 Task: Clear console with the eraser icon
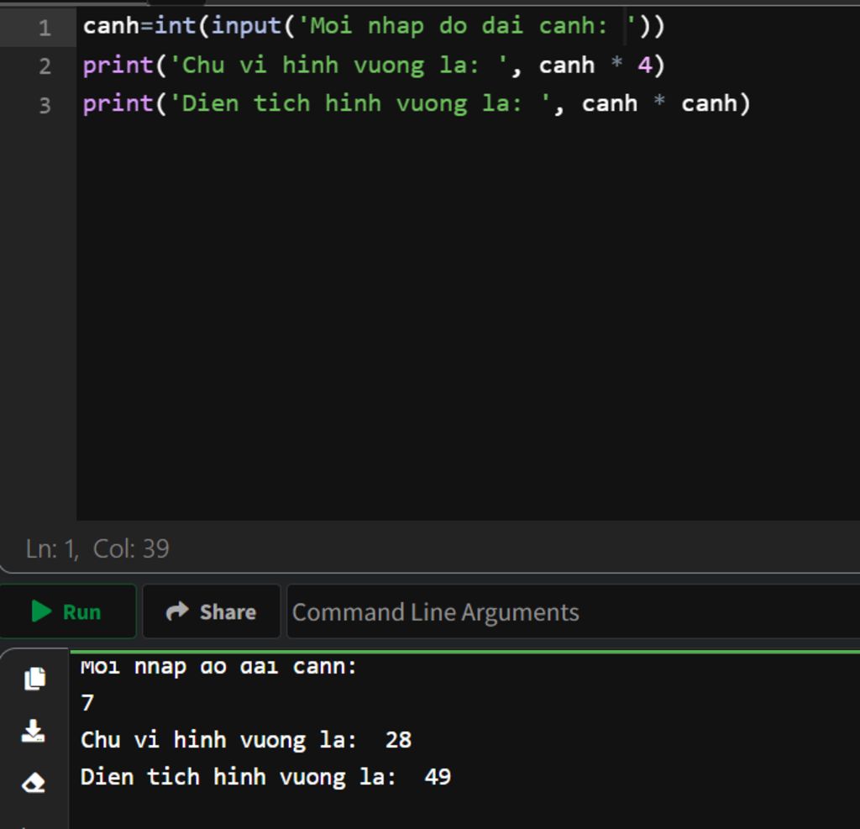pyautogui.click(x=33, y=782)
